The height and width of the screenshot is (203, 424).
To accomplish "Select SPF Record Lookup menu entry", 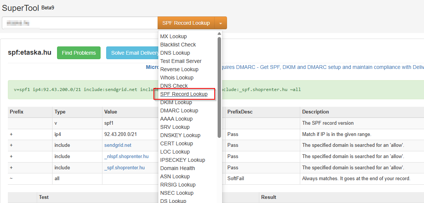I will pyautogui.click(x=184, y=94).
